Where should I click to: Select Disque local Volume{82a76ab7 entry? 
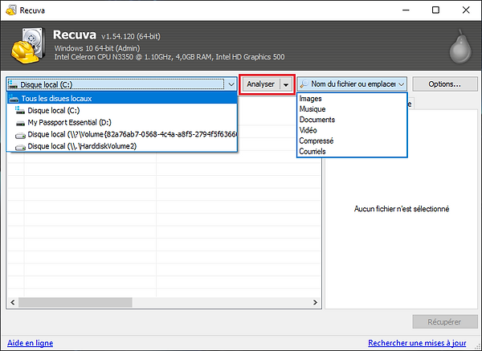122,134
